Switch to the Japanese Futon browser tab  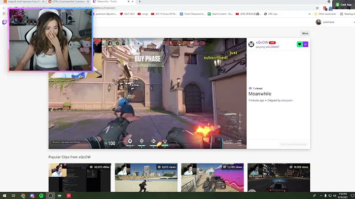pos(24,1)
